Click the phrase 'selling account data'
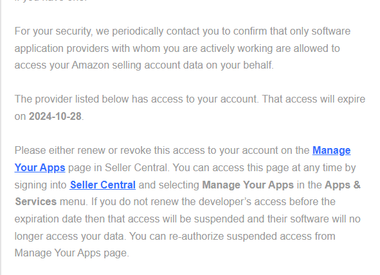The image size is (380, 275). [x=174, y=65]
